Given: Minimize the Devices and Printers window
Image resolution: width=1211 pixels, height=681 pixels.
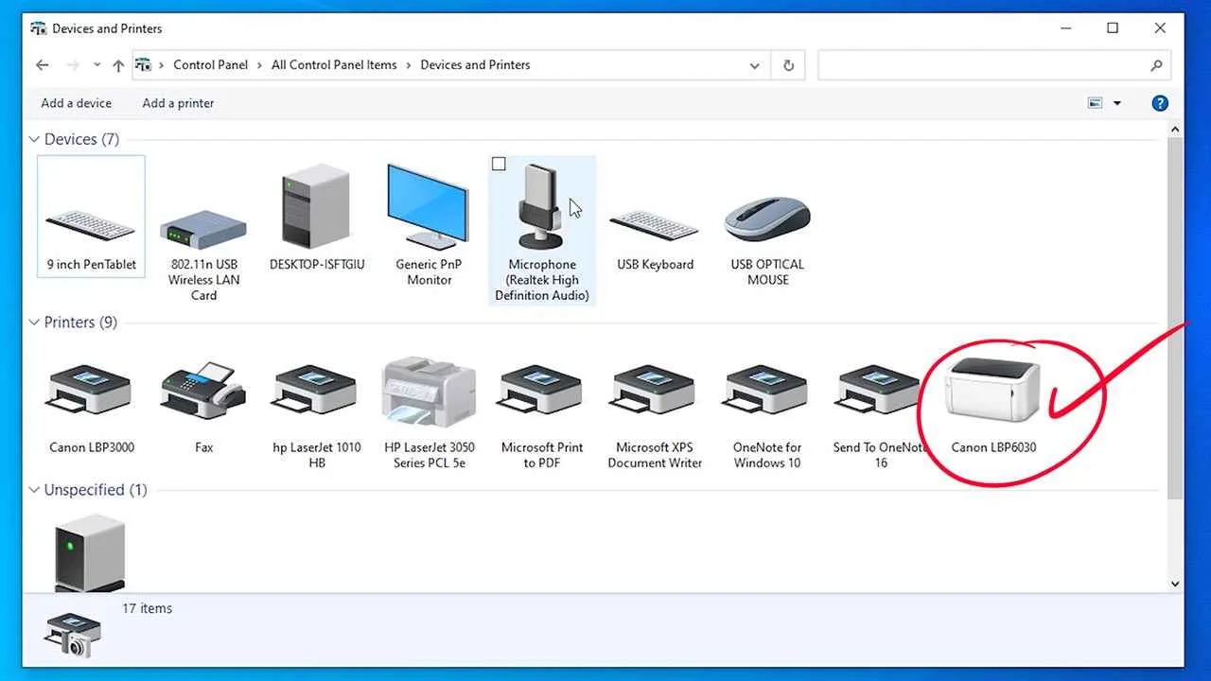Looking at the screenshot, I should tap(1065, 28).
